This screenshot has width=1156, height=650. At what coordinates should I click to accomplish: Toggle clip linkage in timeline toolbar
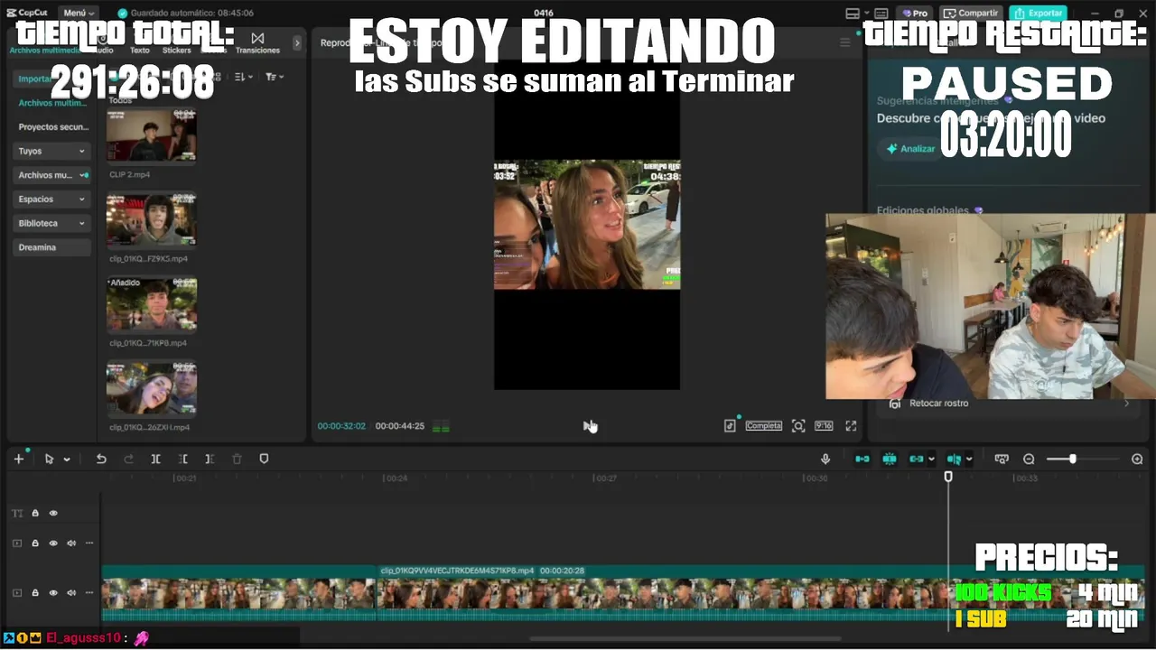point(916,459)
